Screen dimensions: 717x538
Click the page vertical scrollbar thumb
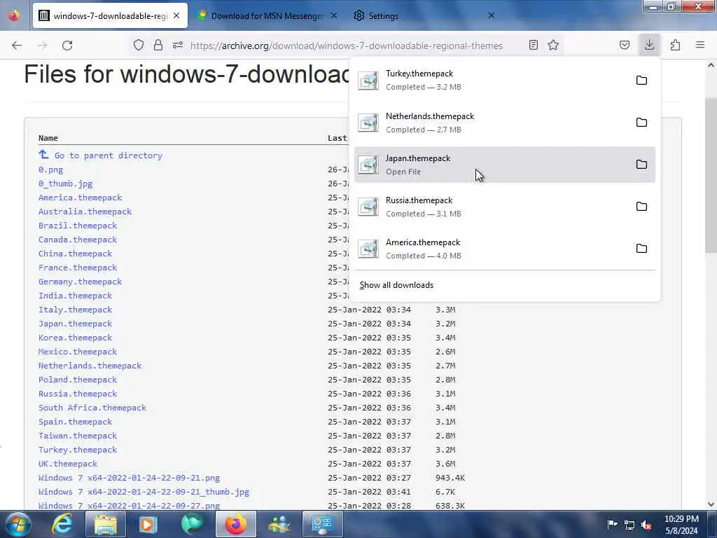click(711, 174)
